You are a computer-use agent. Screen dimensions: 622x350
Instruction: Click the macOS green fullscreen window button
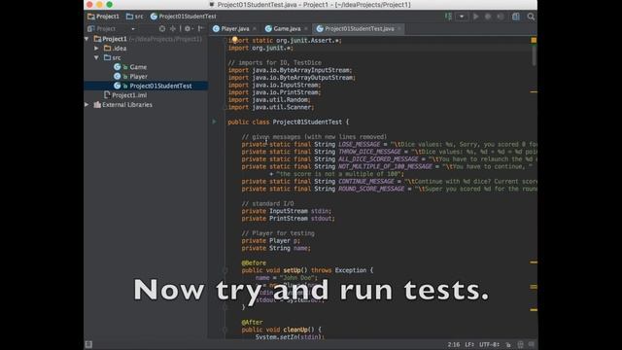[x=110, y=4]
